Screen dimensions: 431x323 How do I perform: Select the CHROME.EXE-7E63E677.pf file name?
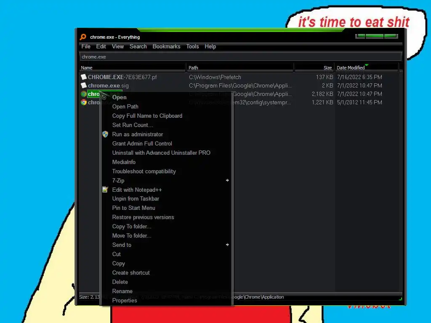(122, 77)
